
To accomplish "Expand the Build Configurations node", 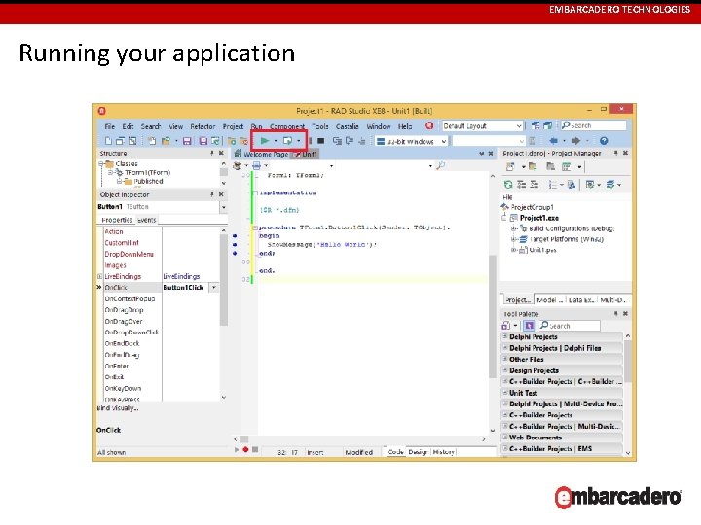I will coord(514,228).
